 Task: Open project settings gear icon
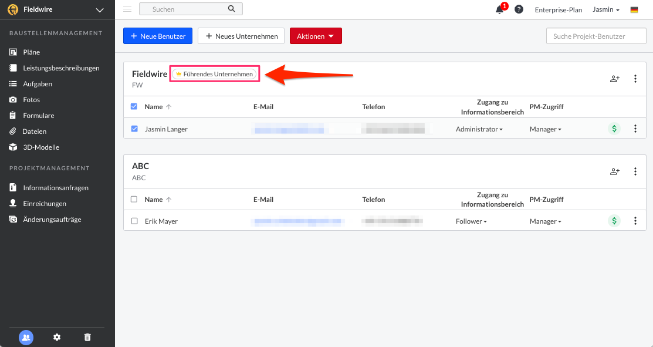pyautogui.click(x=57, y=338)
